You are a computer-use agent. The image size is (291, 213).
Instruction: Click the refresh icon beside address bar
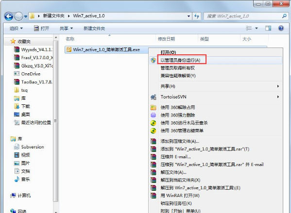(197, 16)
